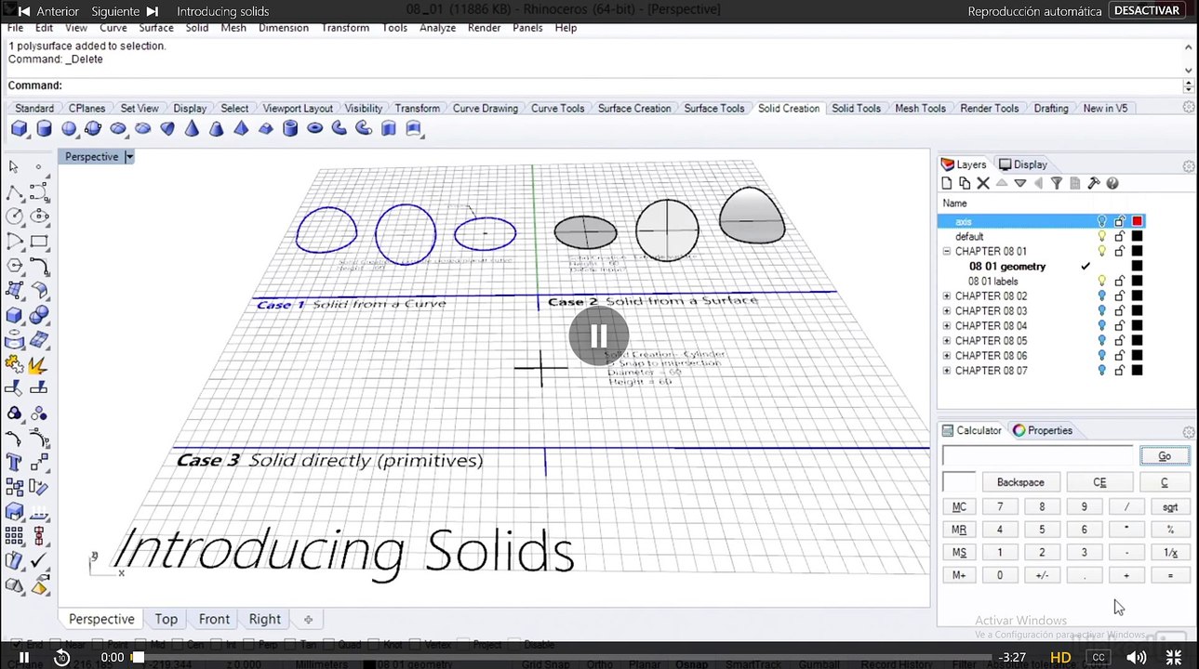Select the Cylinder solid tool

coord(44,128)
